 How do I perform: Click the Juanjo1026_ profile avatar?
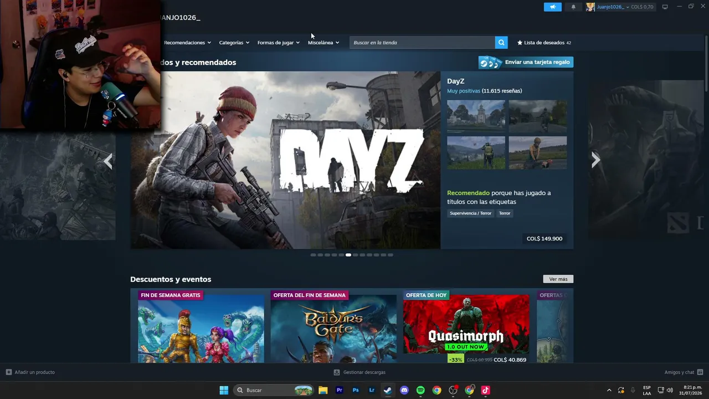pyautogui.click(x=590, y=7)
